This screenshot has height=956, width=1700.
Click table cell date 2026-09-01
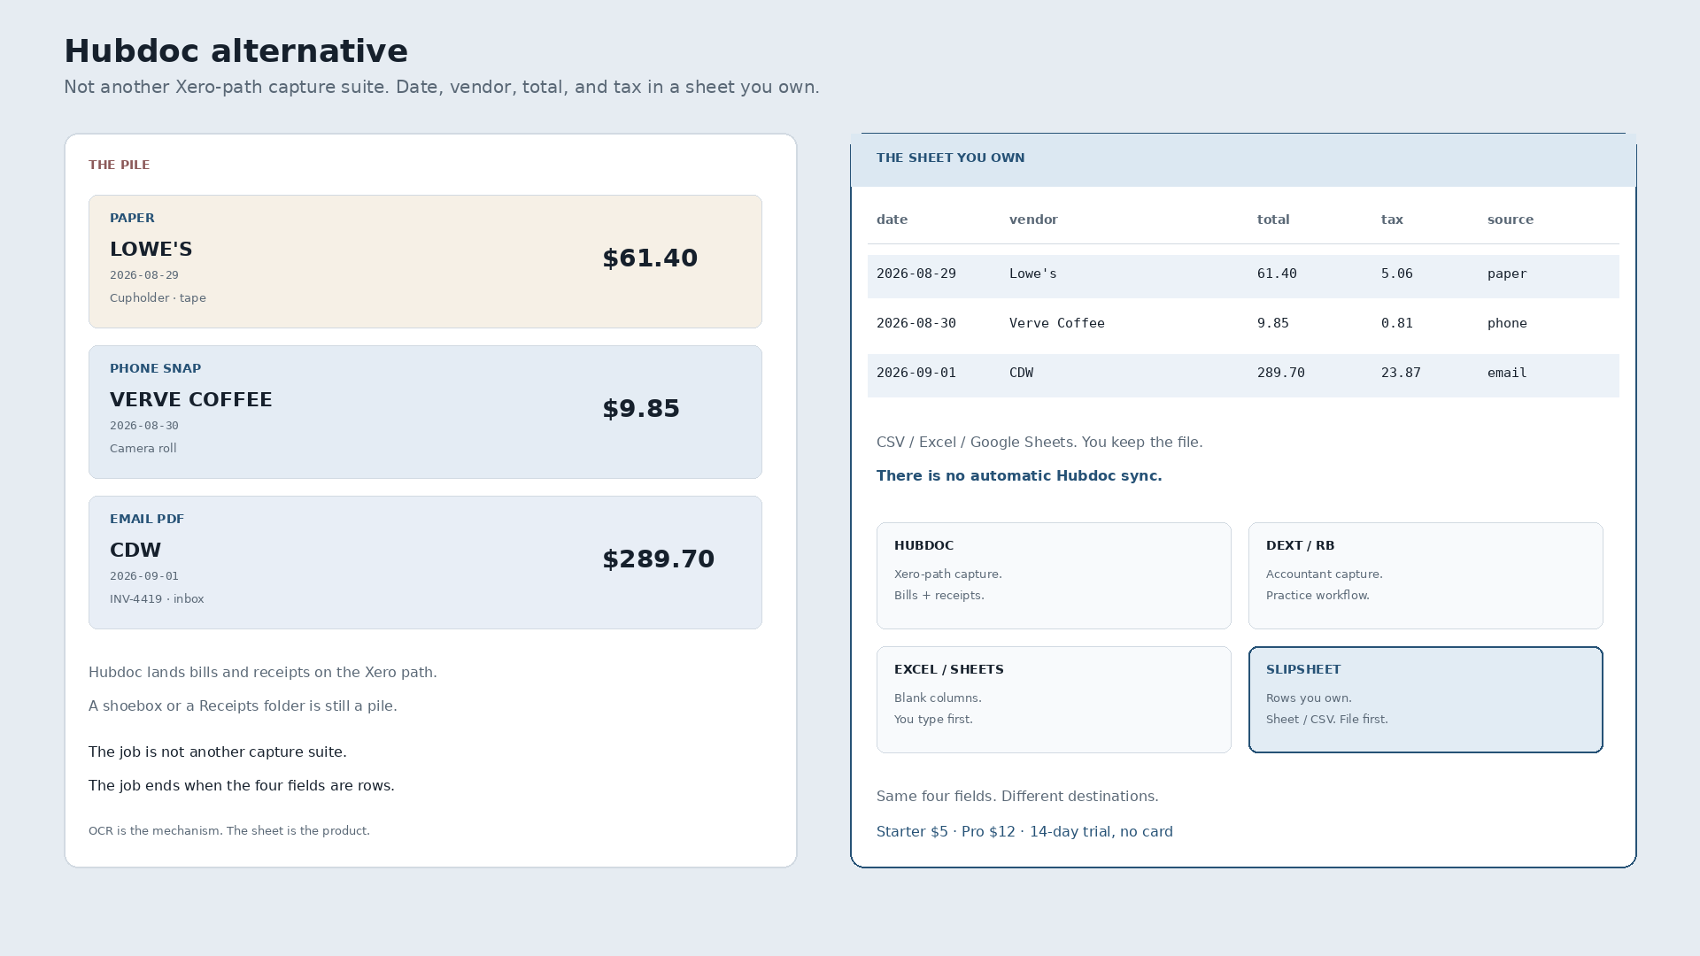(916, 373)
